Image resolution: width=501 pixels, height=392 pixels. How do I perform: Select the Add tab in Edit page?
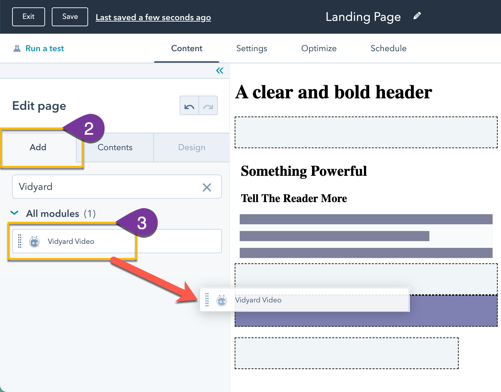coord(38,147)
